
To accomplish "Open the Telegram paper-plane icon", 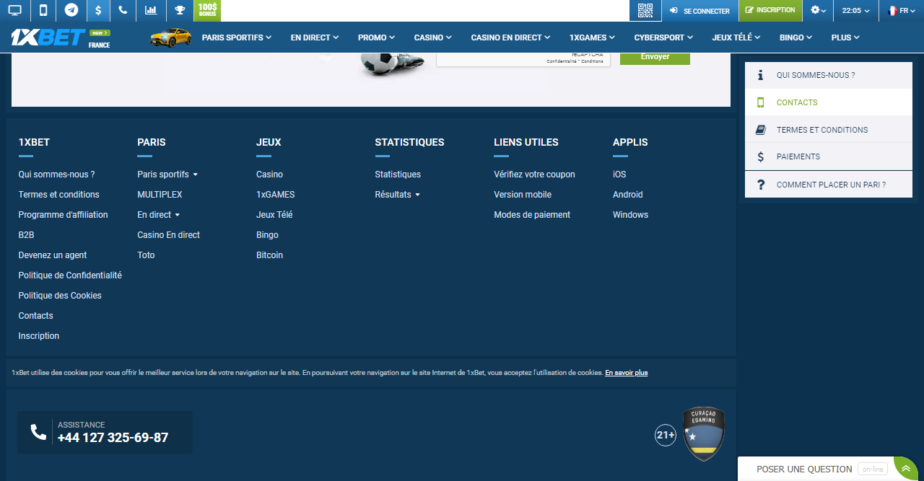I will tap(71, 10).
